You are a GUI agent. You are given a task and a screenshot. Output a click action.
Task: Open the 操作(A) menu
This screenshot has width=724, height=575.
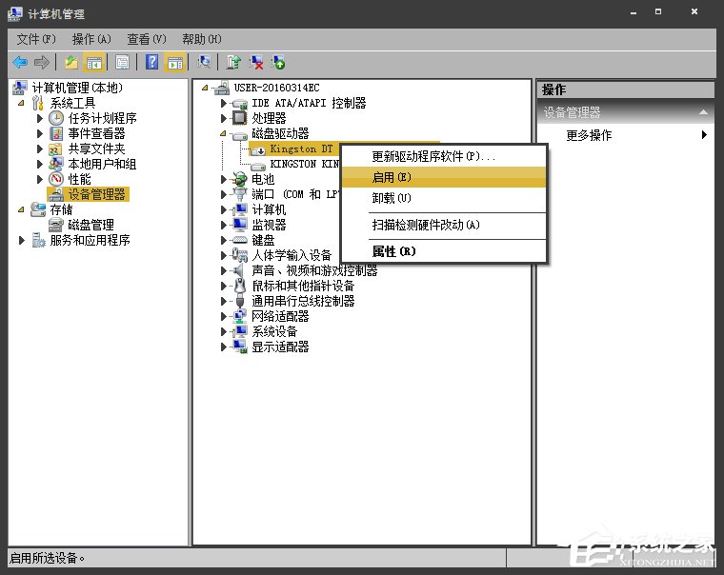[91, 39]
